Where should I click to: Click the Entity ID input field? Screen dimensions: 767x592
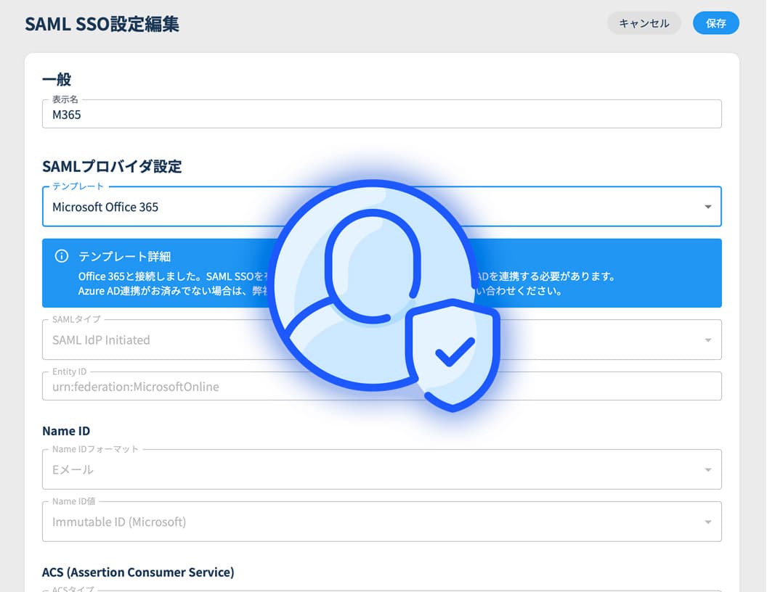click(x=145, y=387)
